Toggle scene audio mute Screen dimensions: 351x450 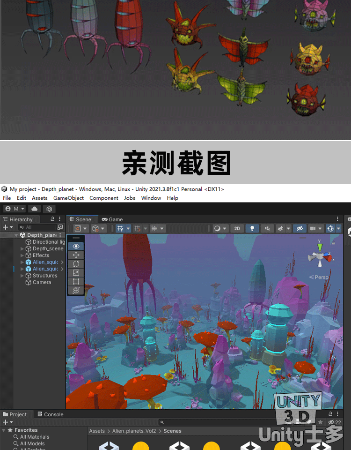[x=267, y=228]
